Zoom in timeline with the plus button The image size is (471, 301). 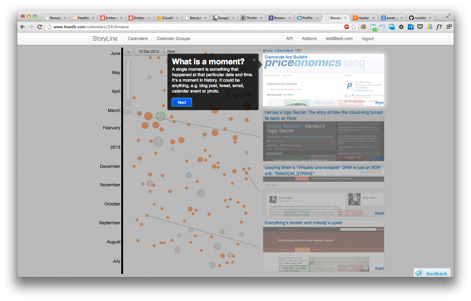point(128,52)
